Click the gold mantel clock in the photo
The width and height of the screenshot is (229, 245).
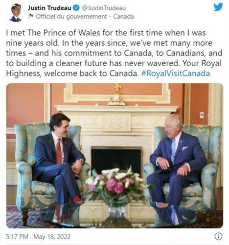(117, 95)
